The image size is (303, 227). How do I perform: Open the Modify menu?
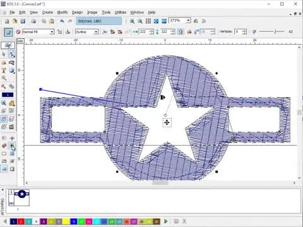62,13
